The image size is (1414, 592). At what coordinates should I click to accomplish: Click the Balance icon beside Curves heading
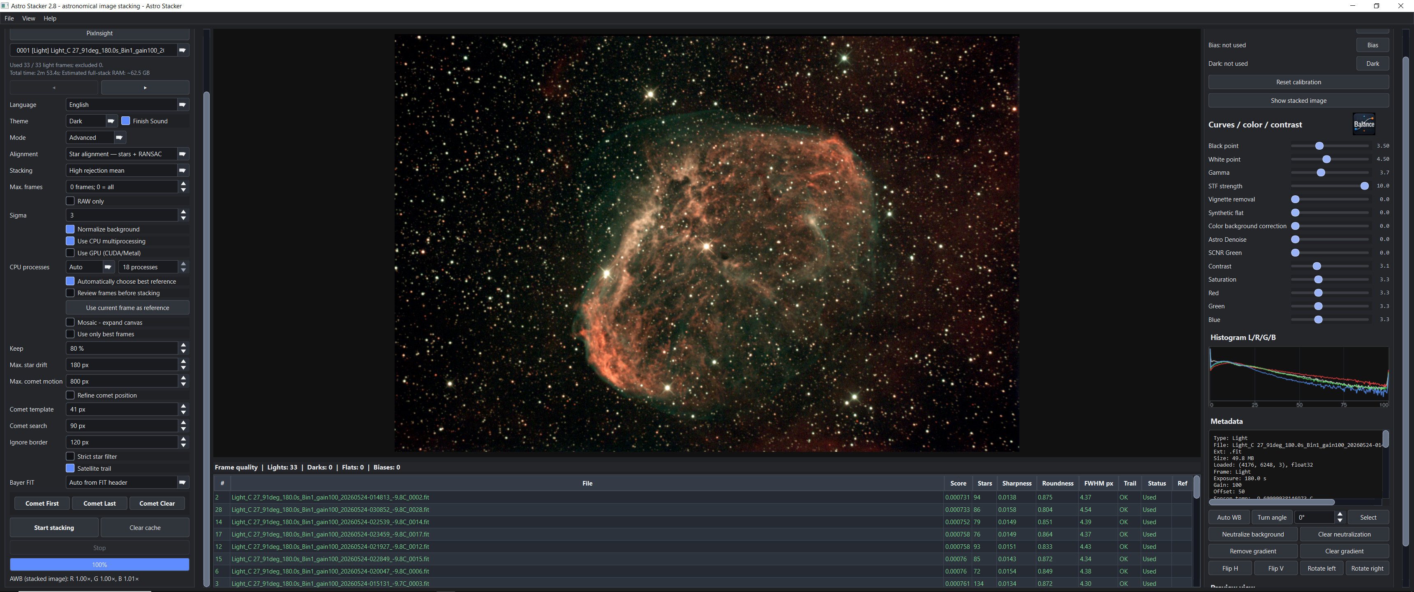(1364, 124)
